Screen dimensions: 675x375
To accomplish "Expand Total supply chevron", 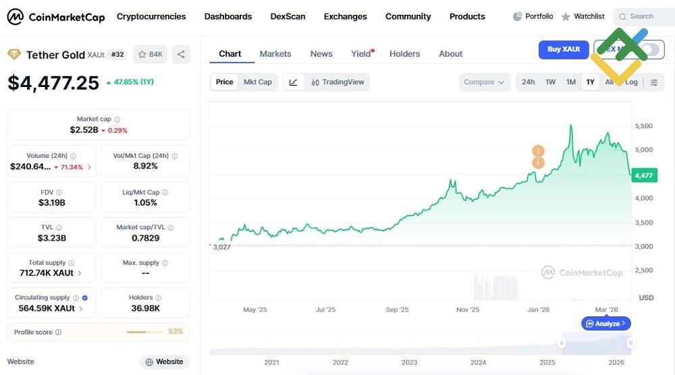I will click(x=80, y=273).
